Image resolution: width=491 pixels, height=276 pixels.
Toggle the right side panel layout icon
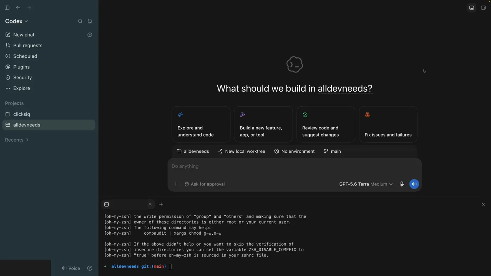click(483, 8)
